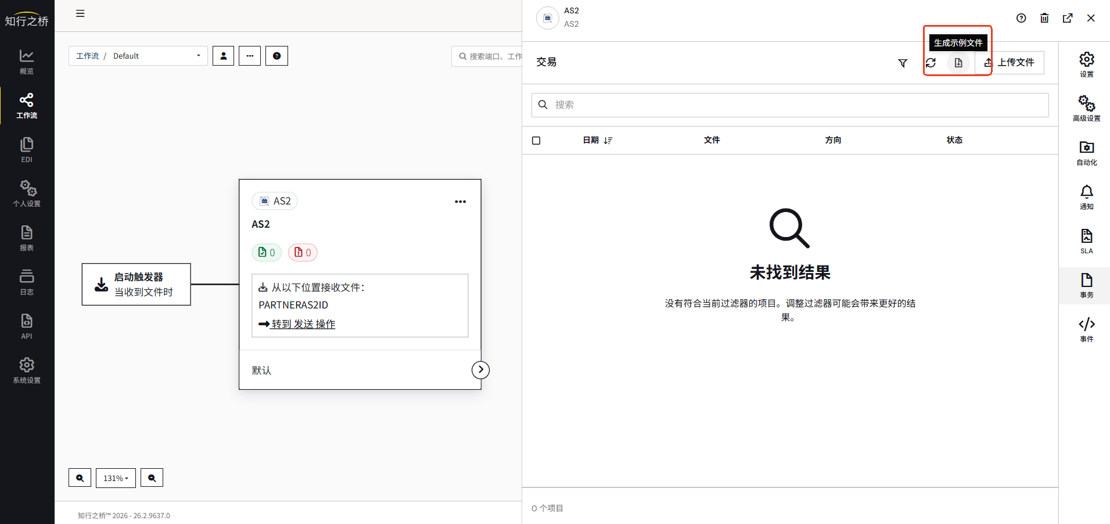Go to the EDI section

[x=27, y=150]
